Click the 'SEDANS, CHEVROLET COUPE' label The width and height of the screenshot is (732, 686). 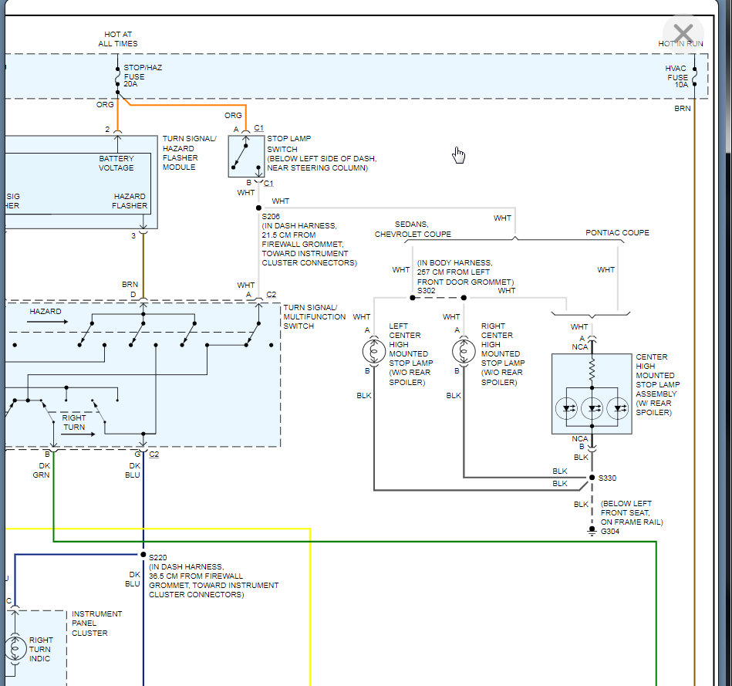[x=413, y=229]
